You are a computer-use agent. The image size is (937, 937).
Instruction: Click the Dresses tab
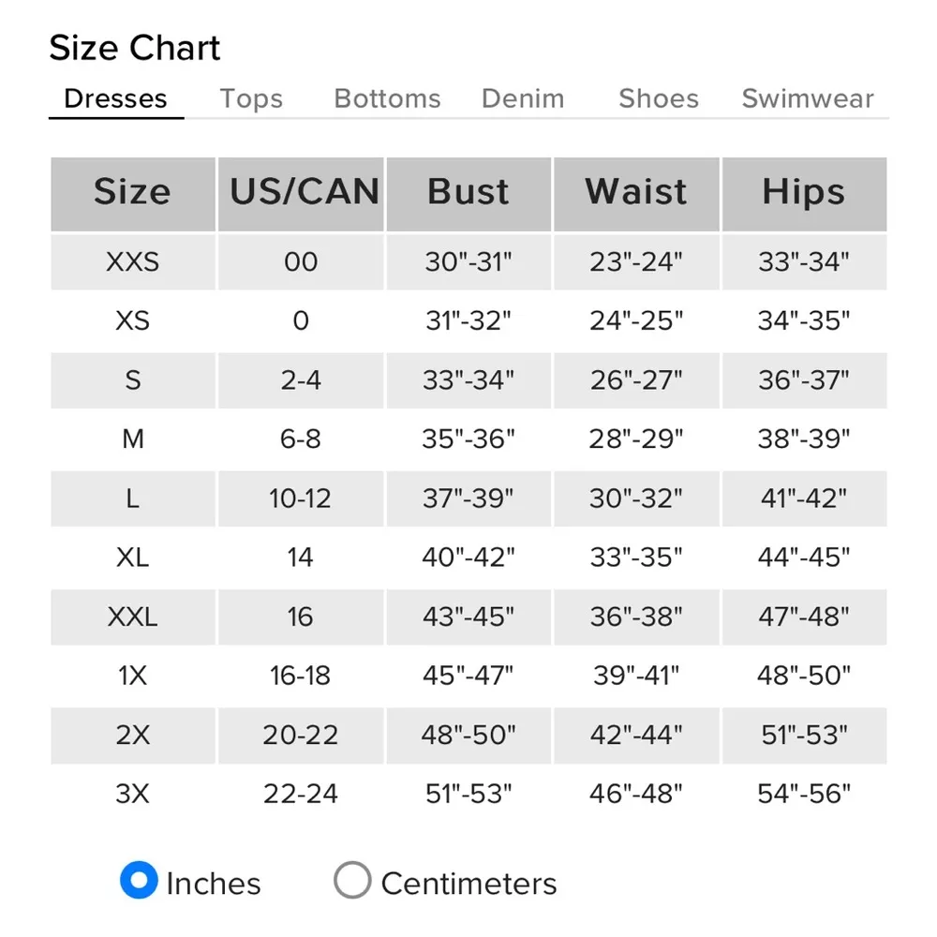[x=115, y=99]
